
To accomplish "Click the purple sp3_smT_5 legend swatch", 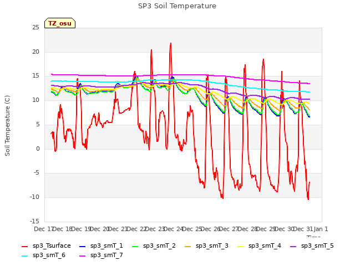I will point(293,246).
